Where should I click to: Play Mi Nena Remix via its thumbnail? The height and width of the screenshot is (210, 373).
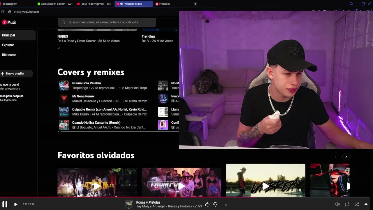coord(64,99)
